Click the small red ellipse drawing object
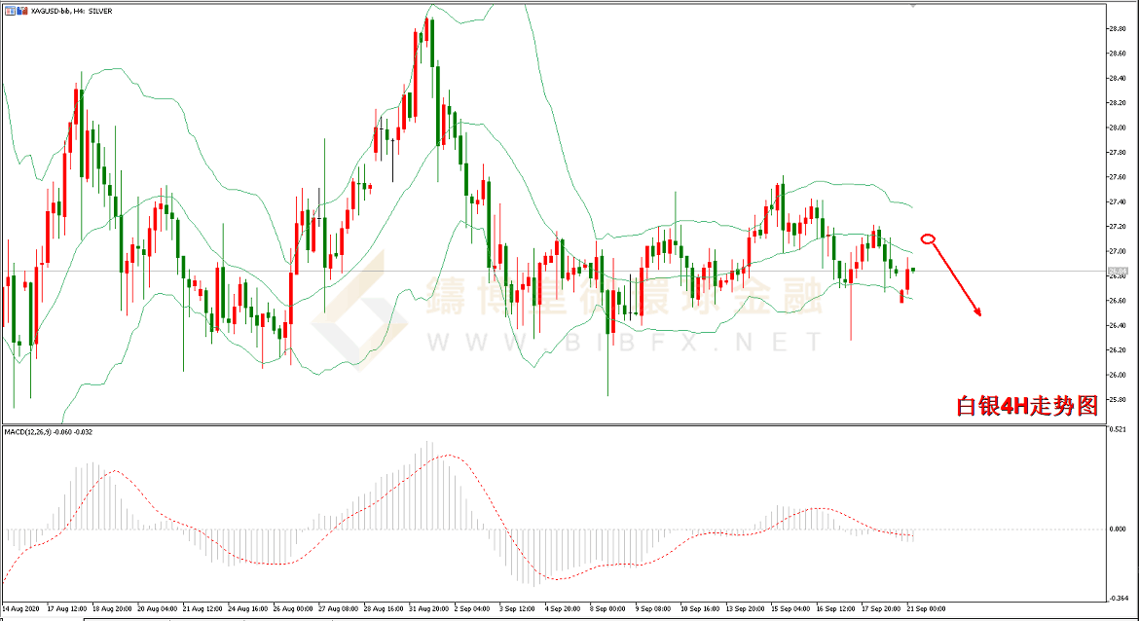Screen dimensions: 1139x621 point(928,238)
